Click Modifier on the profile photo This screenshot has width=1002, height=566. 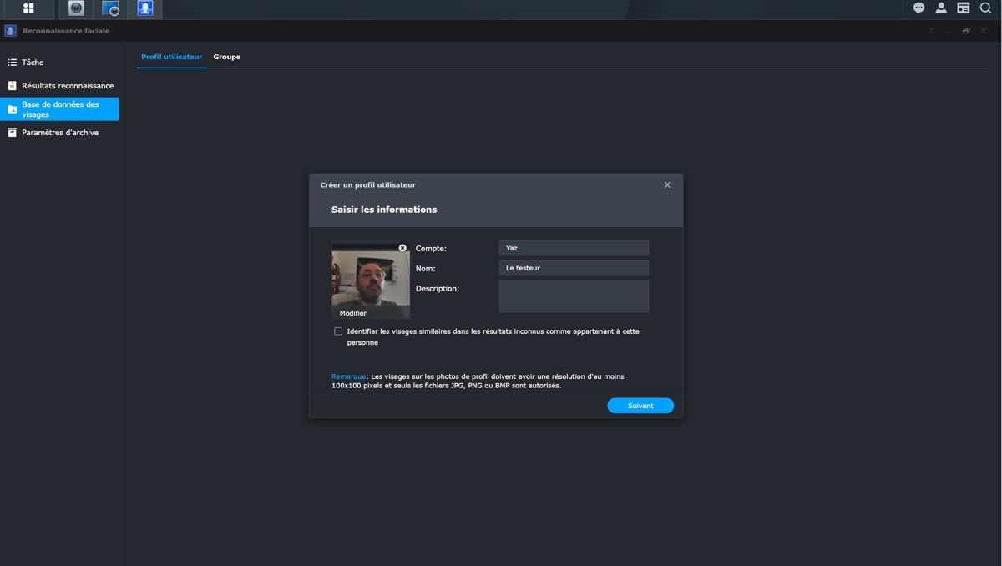pos(353,313)
